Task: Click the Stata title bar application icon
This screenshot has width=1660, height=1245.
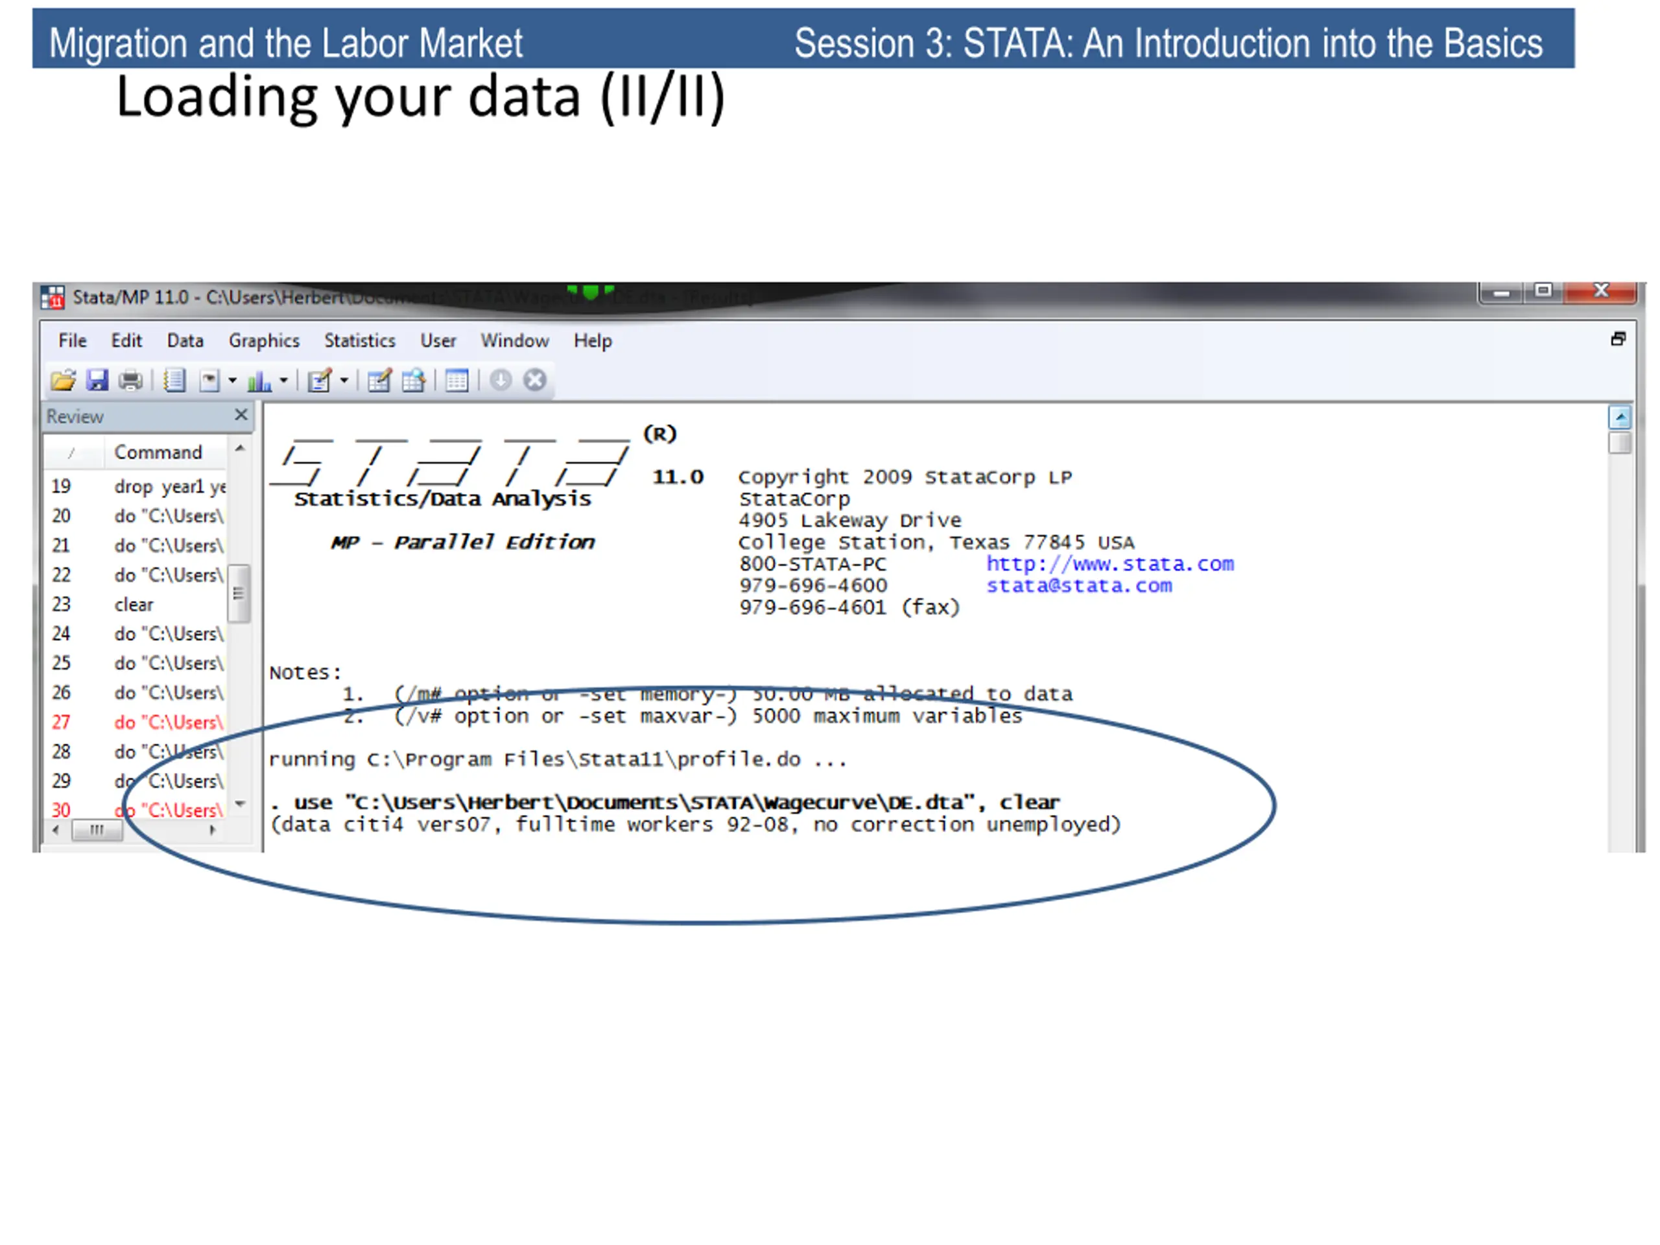Action: [53, 297]
